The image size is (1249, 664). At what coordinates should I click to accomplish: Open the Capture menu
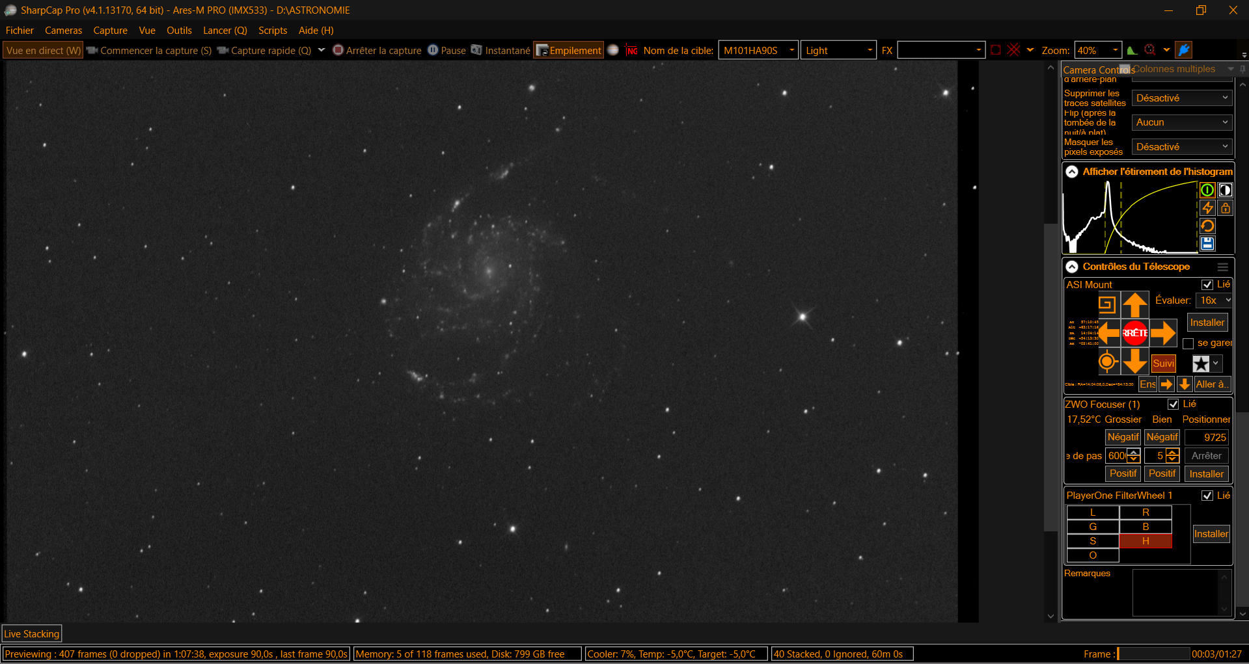pyautogui.click(x=111, y=31)
